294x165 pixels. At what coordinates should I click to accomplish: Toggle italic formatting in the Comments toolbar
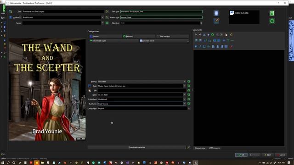[x=200, y=46]
